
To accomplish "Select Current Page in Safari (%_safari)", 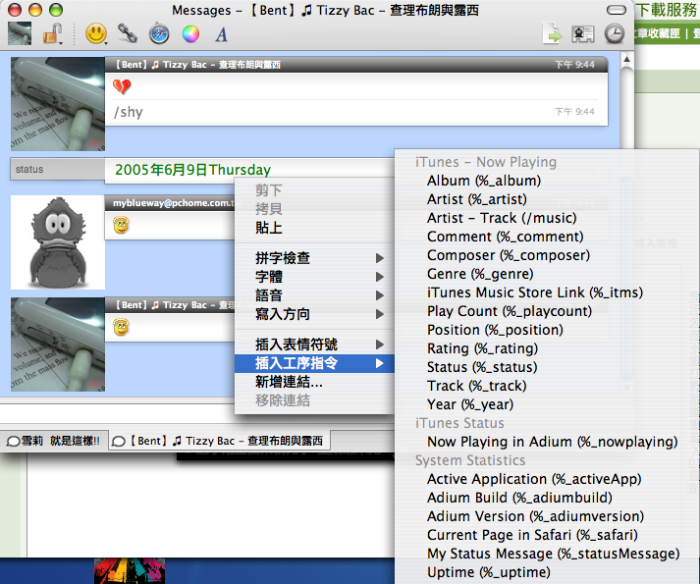I will [x=547, y=535].
